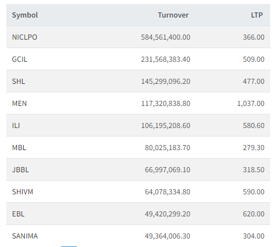Click turnover value 106,195,208.60
The height and width of the screenshot is (247, 273).
pyautogui.click(x=165, y=126)
